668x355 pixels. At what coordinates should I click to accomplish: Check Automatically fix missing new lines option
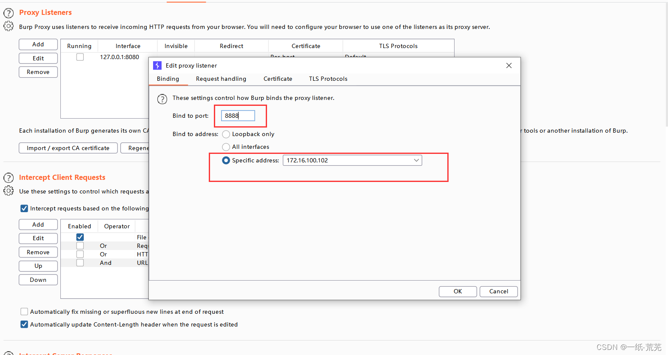pyautogui.click(x=24, y=312)
